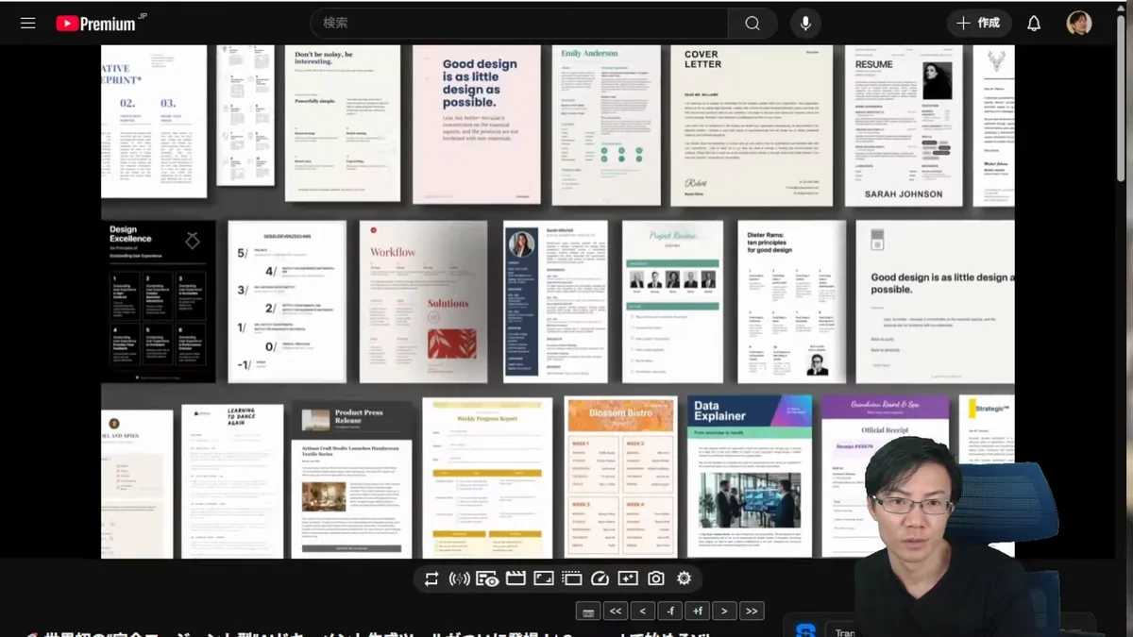Click the Project Review template thumbnail
1133x637 pixels.
click(672, 302)
